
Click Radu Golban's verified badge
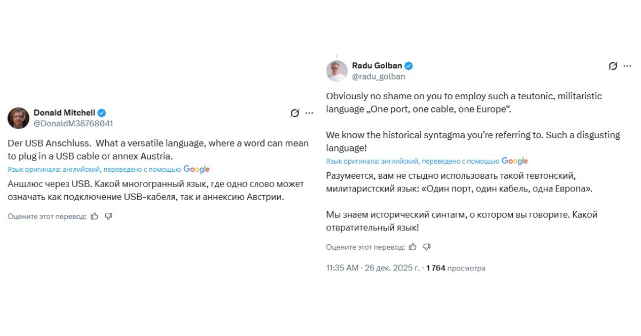(x=408, y=65)
